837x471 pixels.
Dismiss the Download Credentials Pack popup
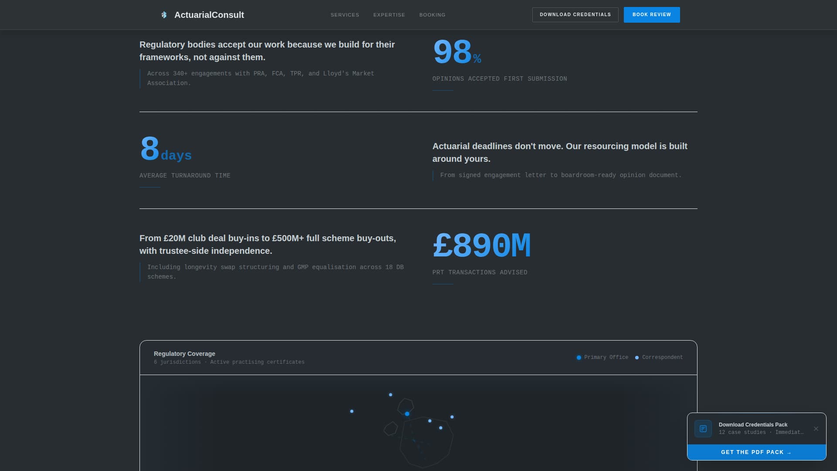(816, 429)
